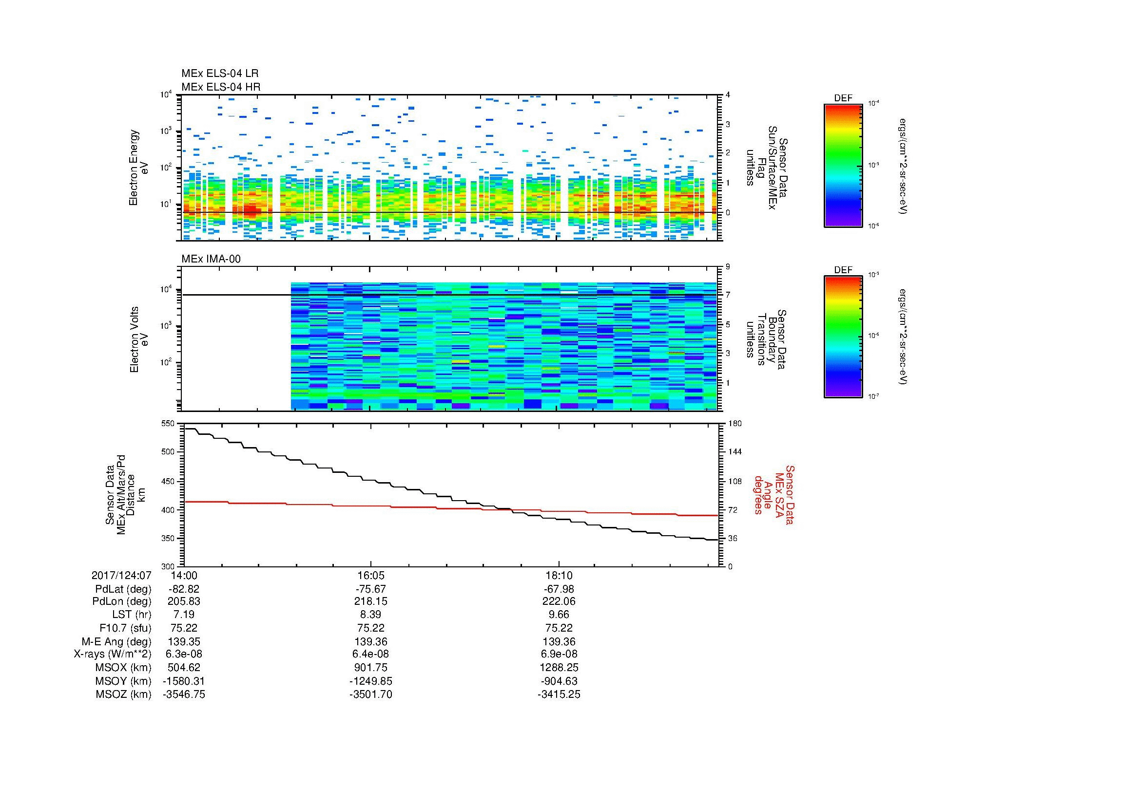The height and width of the screenshot is (805, 1140).
Task: Click the 2017/124:07 date label
Action: [x=121, y=575]
